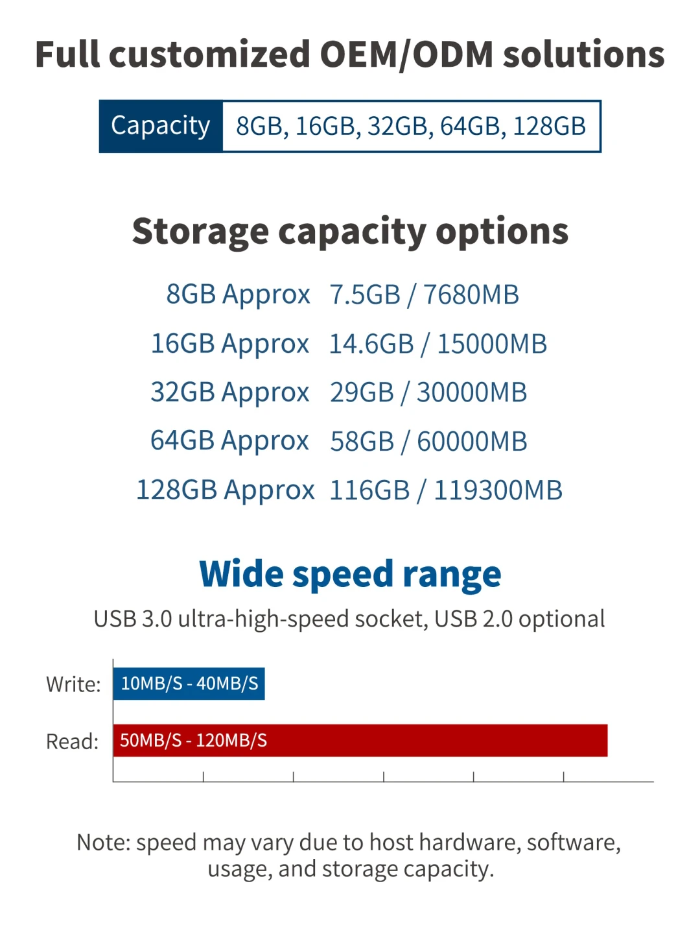The width and height of the screenshot is (700, 925).
Task: Click the 8GB–128GB capacity list box
Action: [411, 126]
